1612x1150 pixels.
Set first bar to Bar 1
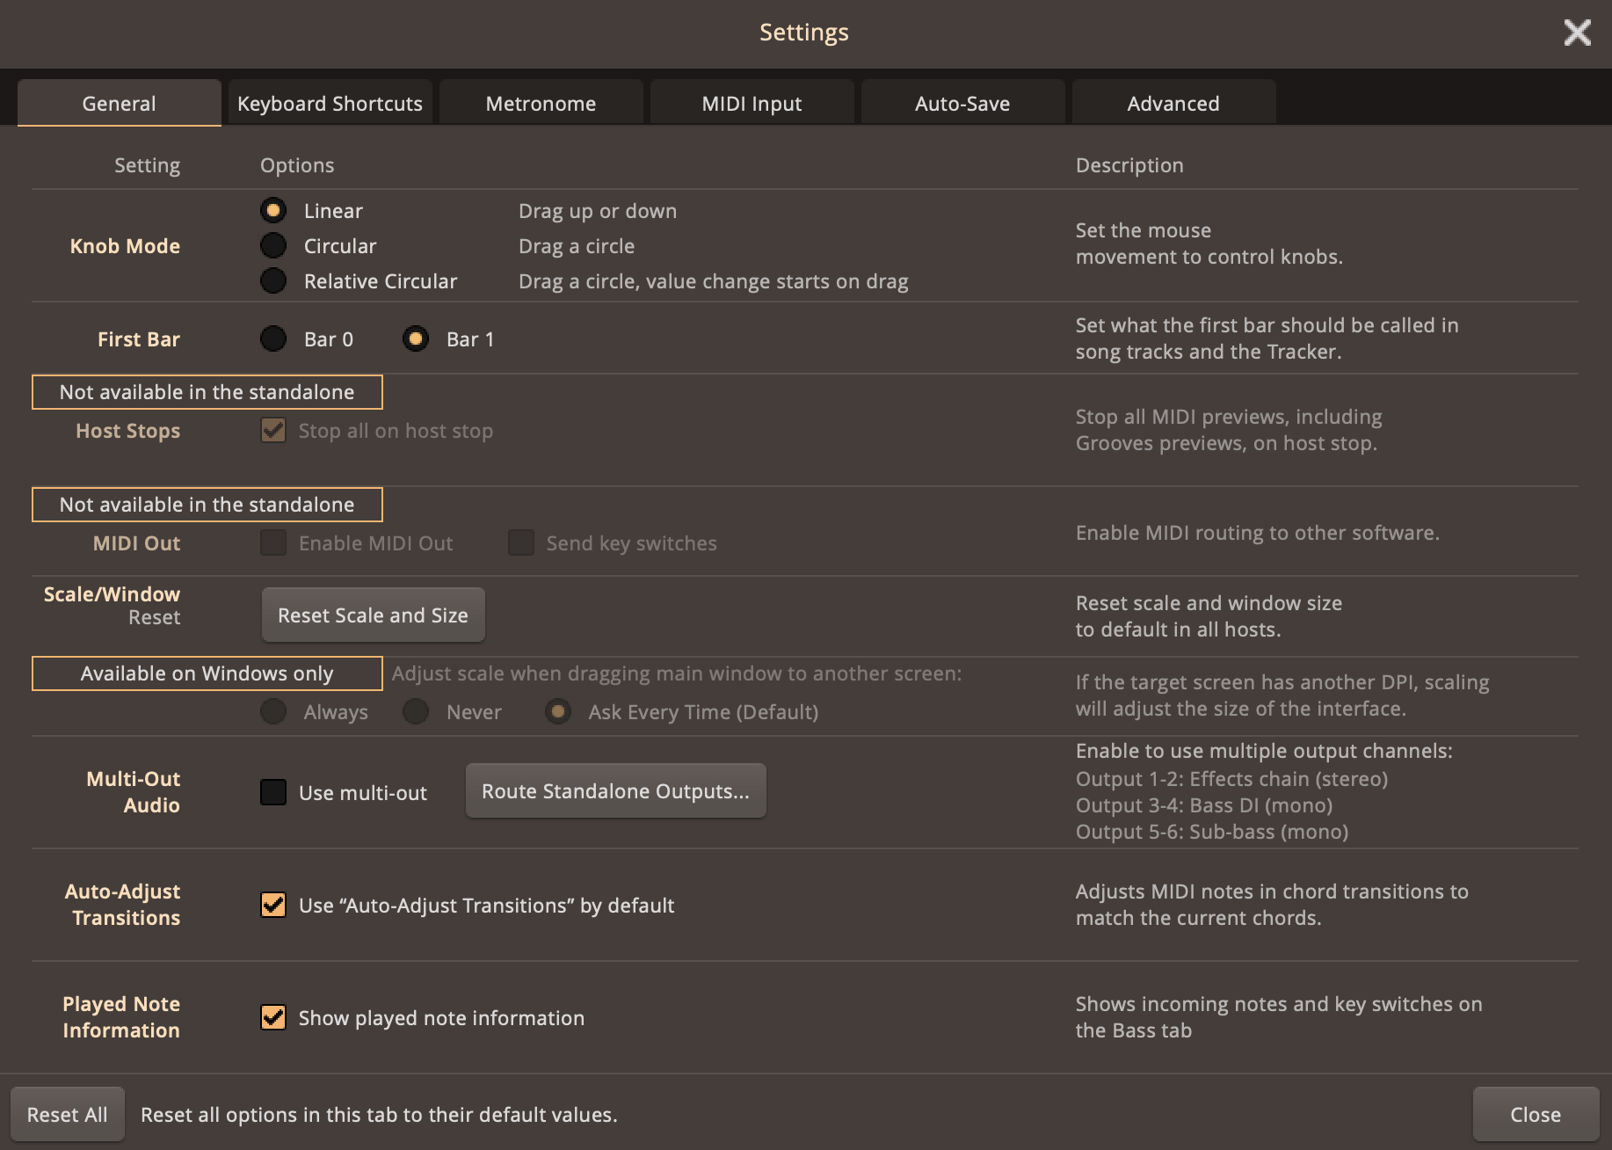[416, 339]
